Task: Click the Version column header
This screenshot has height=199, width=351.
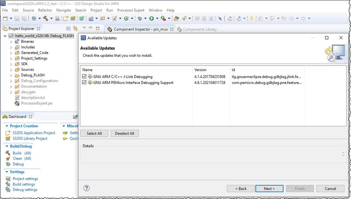Action: coord(211,70)
